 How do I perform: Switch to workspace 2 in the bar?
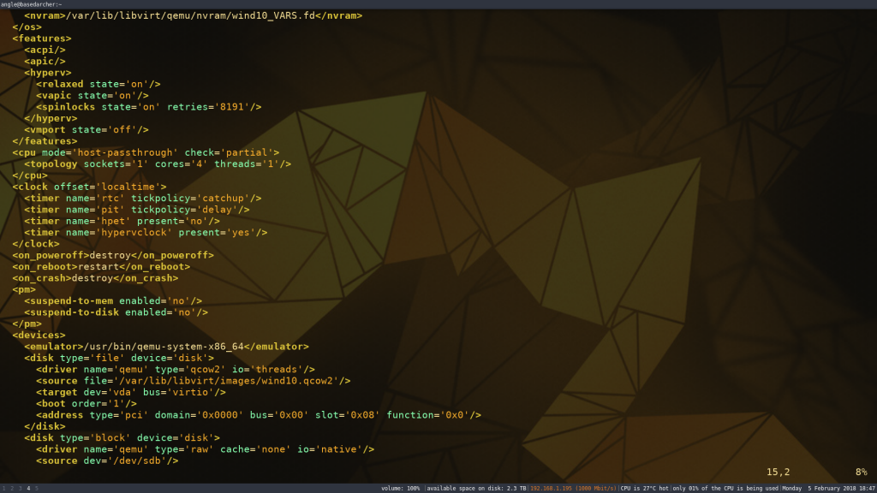(x=12, y=489)
